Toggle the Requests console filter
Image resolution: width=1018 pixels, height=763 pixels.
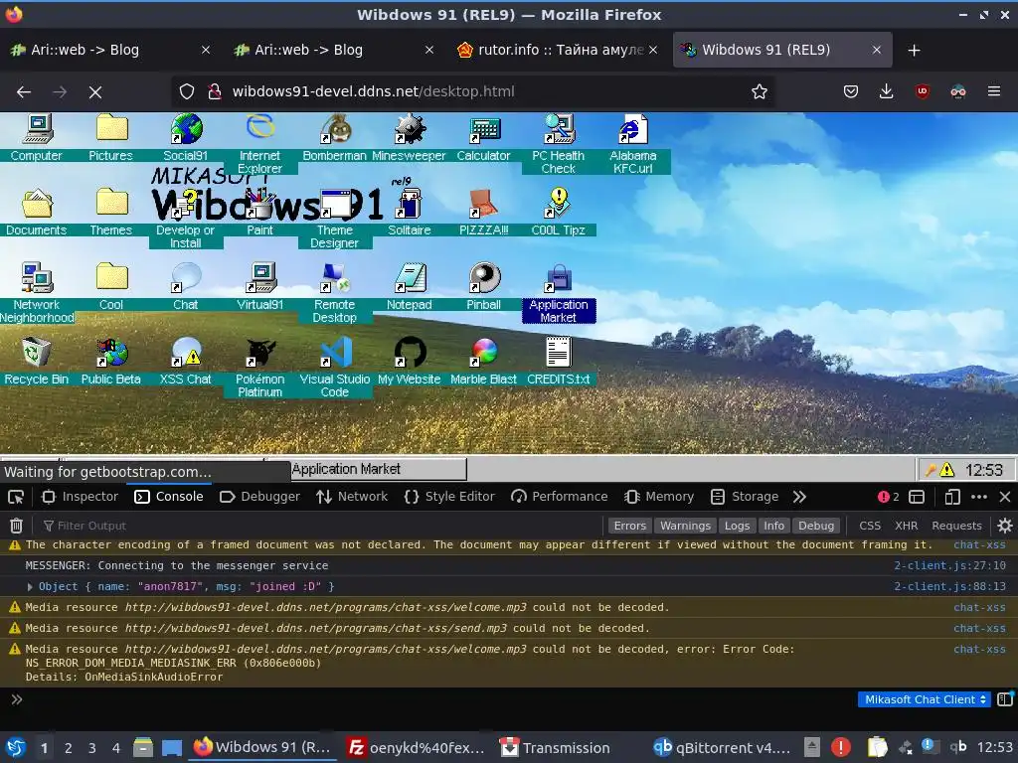pos(956,526)
